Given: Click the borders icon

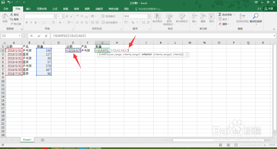Looking at the screenshot, I should click(x=44, y=22).
